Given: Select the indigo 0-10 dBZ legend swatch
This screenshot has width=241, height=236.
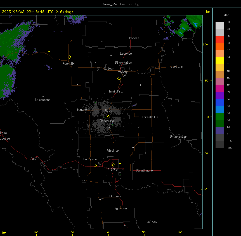Looking at the screenshot, I should (x=220, y=131).
